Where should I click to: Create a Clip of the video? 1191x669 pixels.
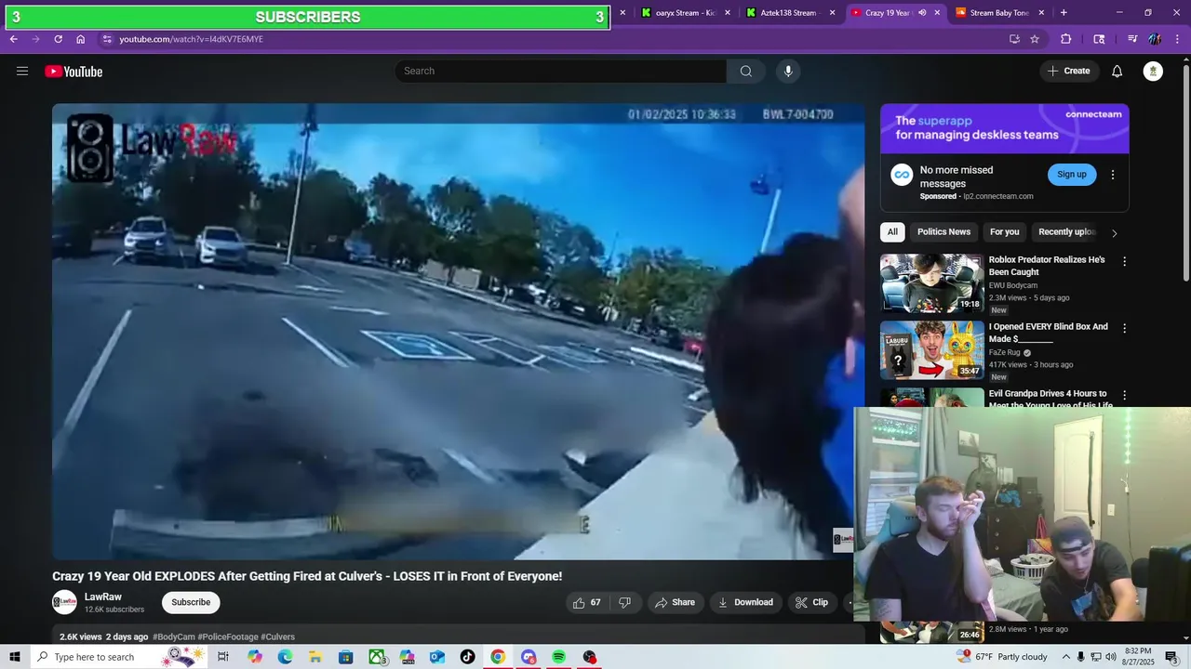point(811,602)
